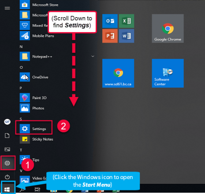Click the Documents icon in sidebar
This screenshot has height=194, width=205.
(7, 135)
